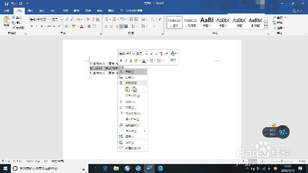
Task: Choose 新建批注 New Comment in the context menu
Action: click(133, 148)
